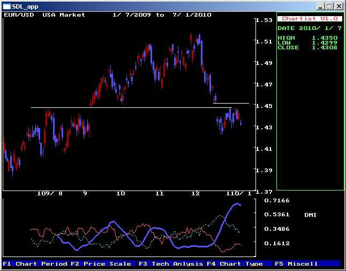Open the F1 Chart Period menu
This screenshot has height=271, width=346.
tap(34, 263)
